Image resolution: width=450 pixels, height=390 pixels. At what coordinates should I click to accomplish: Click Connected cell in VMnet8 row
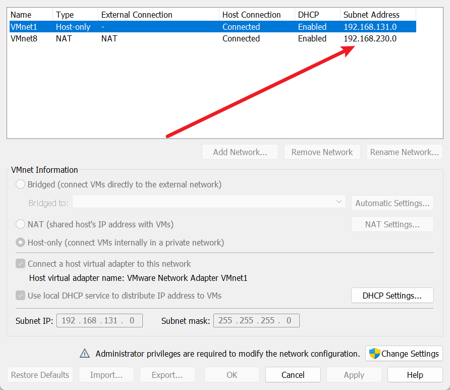(241, 38)
